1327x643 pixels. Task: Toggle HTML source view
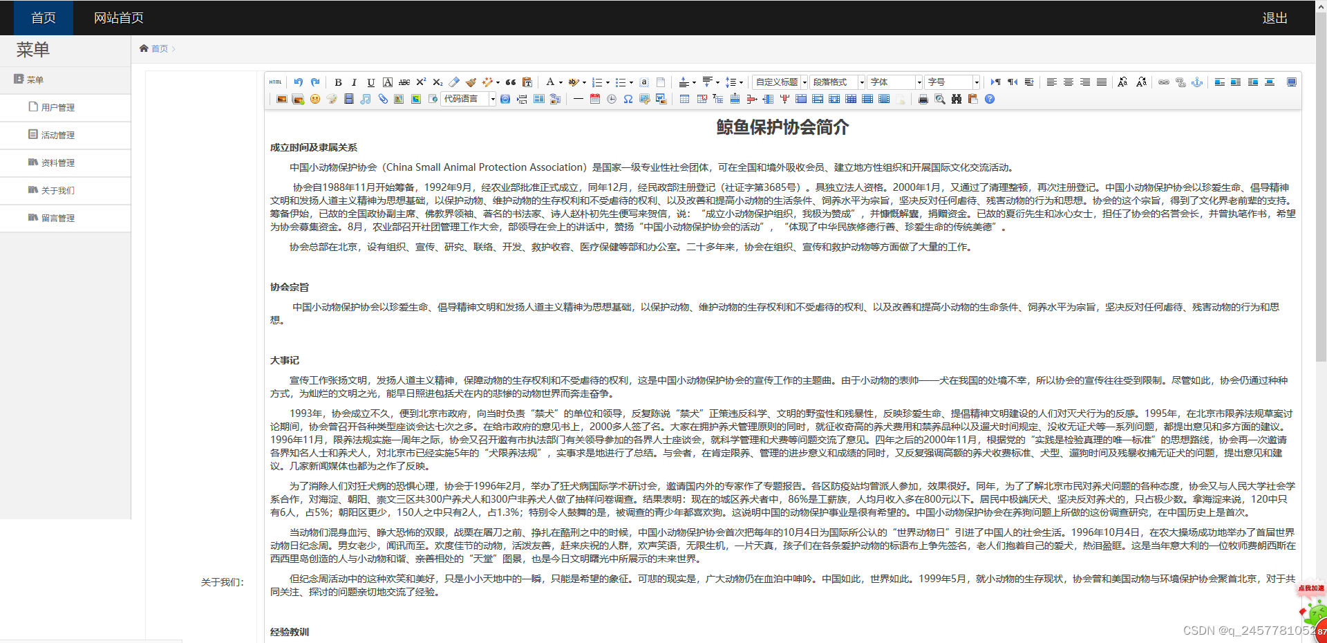276,82
